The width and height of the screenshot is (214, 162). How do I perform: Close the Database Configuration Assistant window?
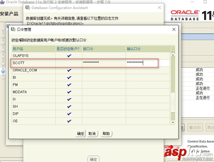159,8
